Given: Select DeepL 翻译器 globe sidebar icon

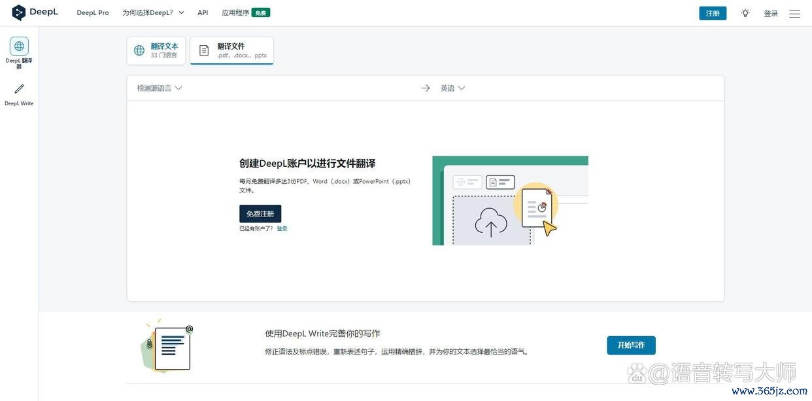Looking at the screenshot, I should pyautogui.click(x=19, y=46).
